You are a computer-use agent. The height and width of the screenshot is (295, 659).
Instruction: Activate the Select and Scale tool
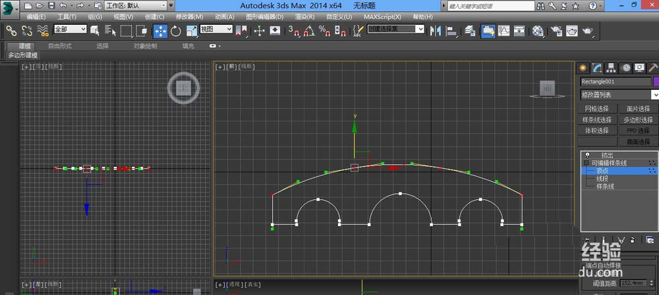click(x=192, y=31)
